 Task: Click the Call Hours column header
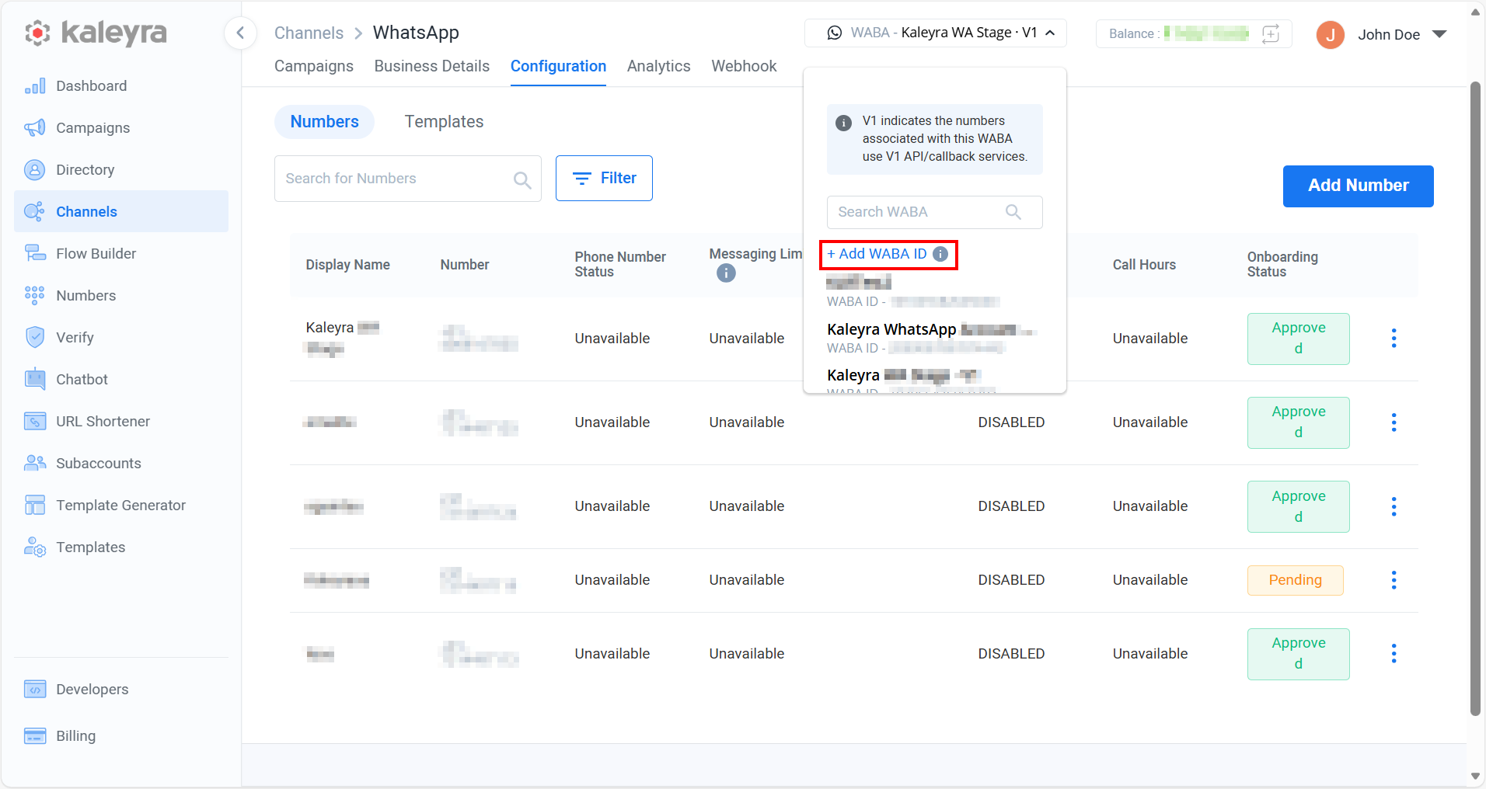click(x=1144, y=265)
